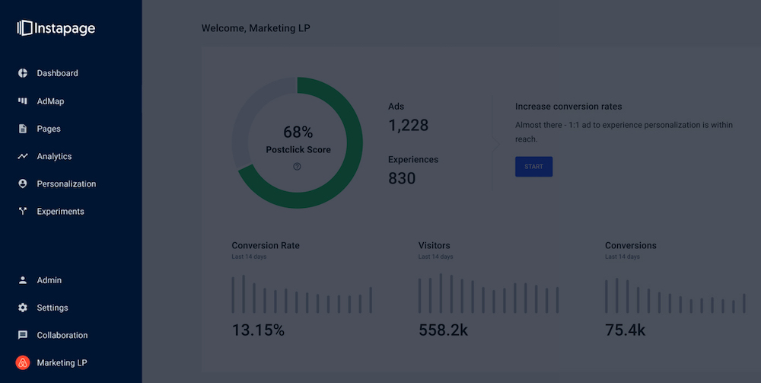Click the 13.15% conversion rate value
Image resolution: width=761 pixels, height=383 pixels.
click(x=258, y=330)
